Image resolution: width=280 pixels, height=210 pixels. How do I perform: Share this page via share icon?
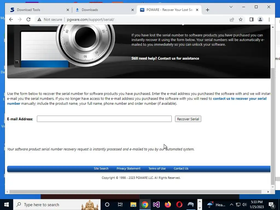(x=232, y=19)
